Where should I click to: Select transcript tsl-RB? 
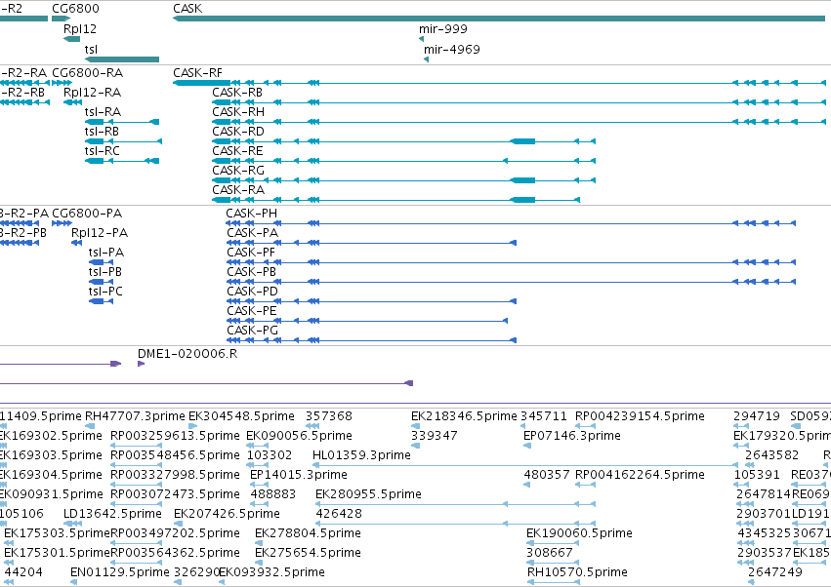point(123,141)
